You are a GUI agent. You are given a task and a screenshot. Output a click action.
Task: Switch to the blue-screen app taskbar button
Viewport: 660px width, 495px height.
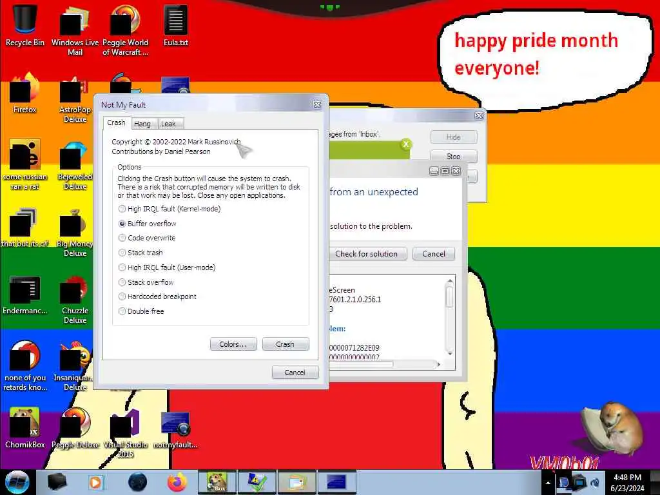336,482
